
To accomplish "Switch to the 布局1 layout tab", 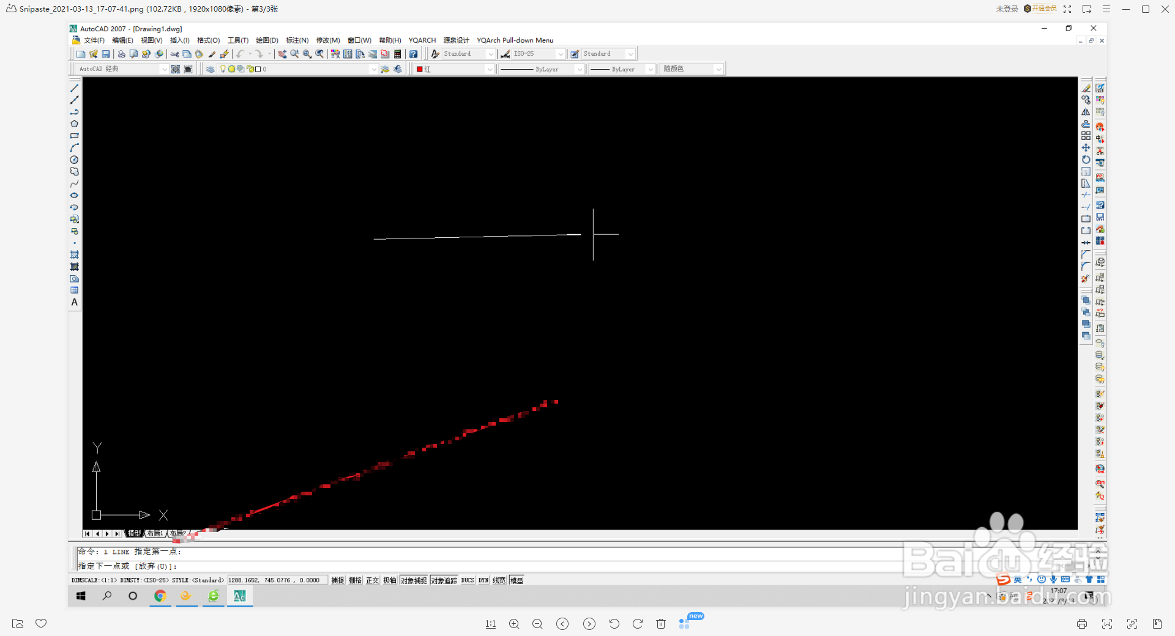I will [x=155, y=533].
